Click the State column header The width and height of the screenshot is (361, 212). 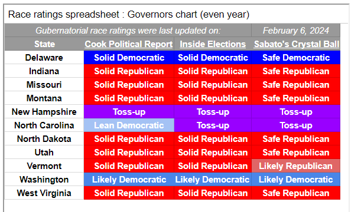44,44
